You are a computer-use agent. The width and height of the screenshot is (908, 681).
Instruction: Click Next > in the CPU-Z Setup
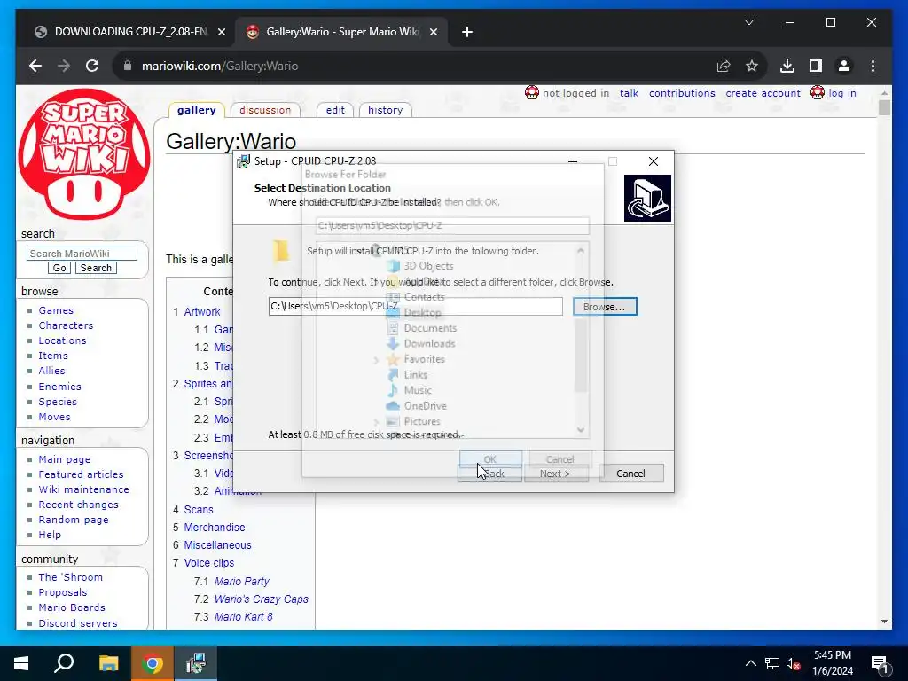point(556,474)
